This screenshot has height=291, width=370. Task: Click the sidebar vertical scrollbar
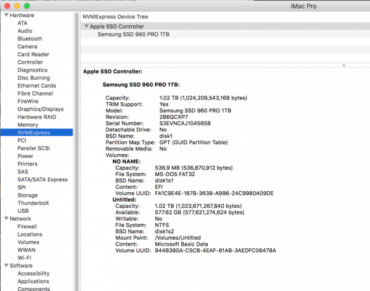click(x=76, y=151)
